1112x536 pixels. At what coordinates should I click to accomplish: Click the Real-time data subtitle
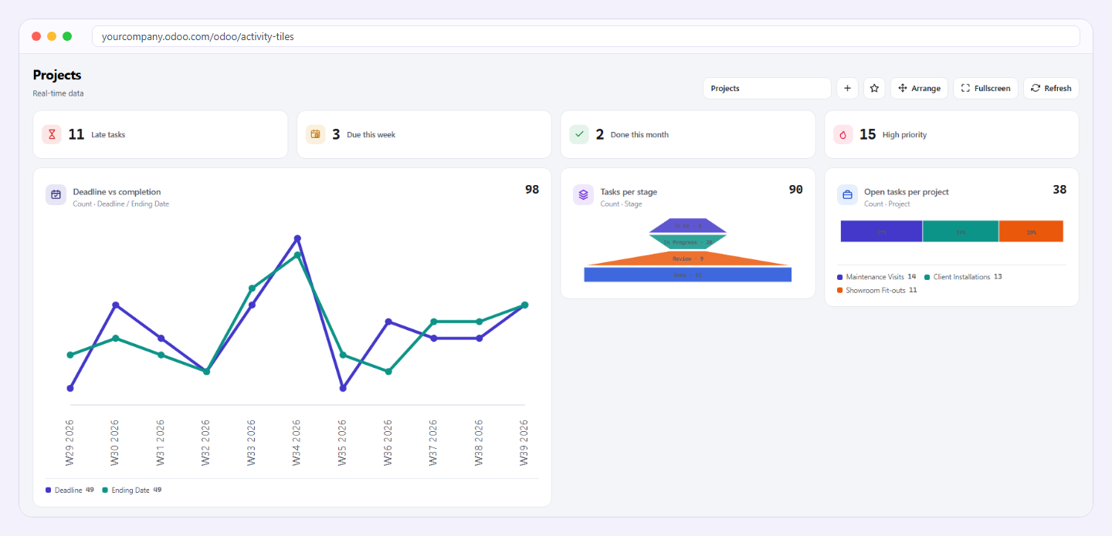click(x=58, y=93)
